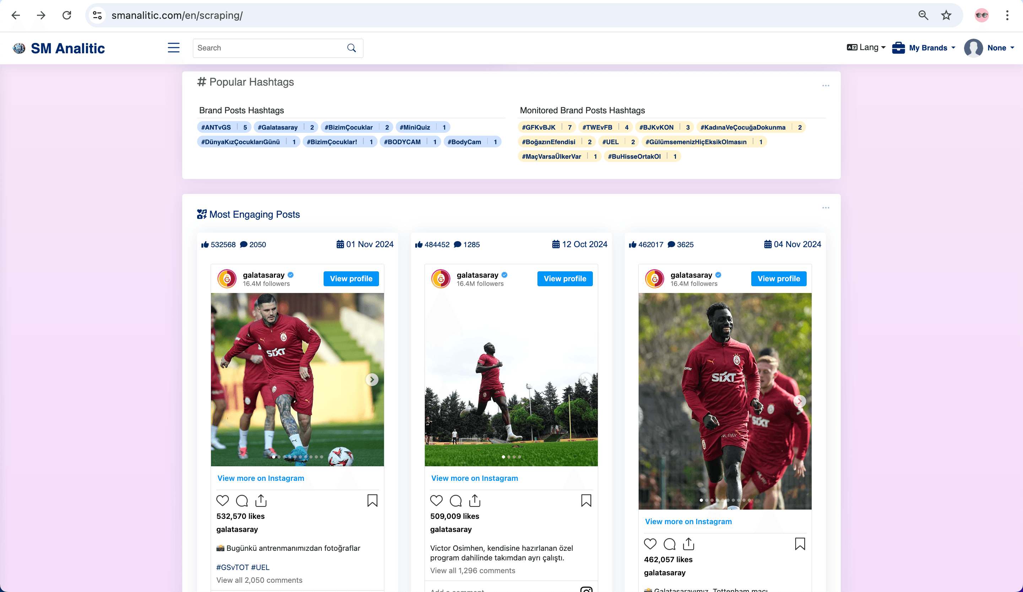Select the #TWEvFB hashtag tag

(606, 127)
